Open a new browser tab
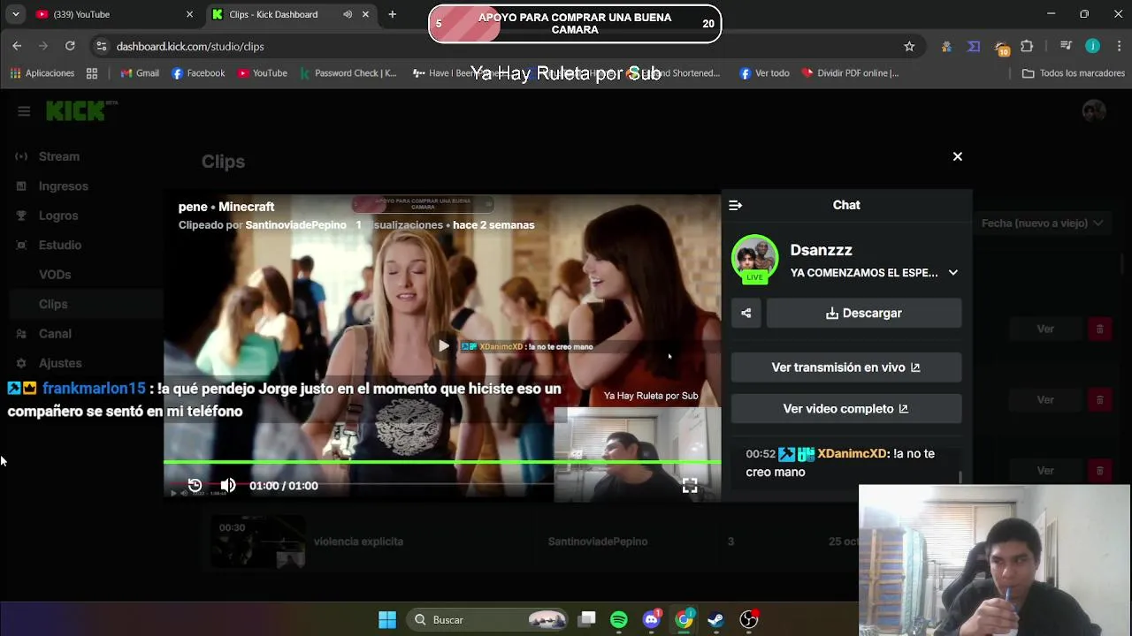 [392, 14]
